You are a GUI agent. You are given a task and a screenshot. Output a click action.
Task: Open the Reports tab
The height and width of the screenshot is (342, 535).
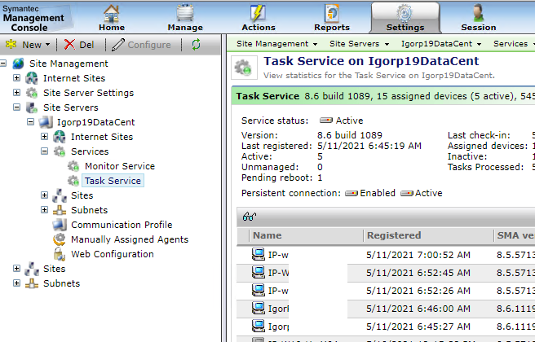tap(332, 18)
